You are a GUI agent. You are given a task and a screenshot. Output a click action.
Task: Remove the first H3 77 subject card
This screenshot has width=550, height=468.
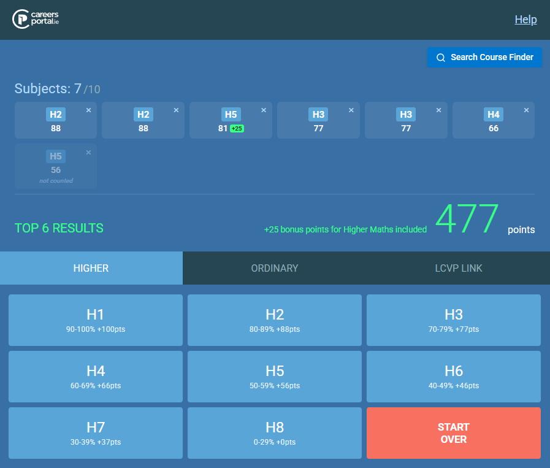tap(351, 110)
